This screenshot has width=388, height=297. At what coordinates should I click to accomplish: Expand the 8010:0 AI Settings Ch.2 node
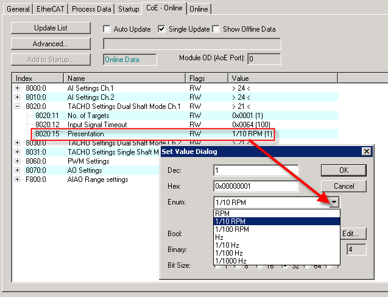(17, 97)
